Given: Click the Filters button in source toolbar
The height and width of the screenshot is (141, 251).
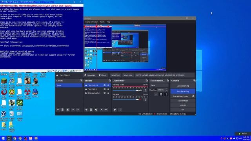Looking at the screenshot, I should tap(102, 75).
